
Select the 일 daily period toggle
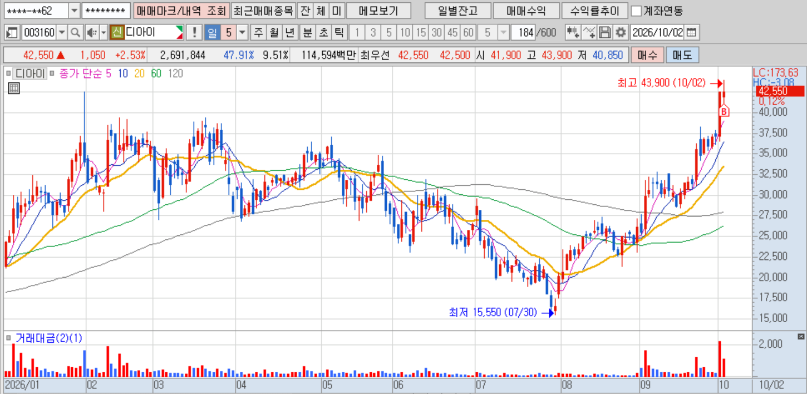point(212,32)
